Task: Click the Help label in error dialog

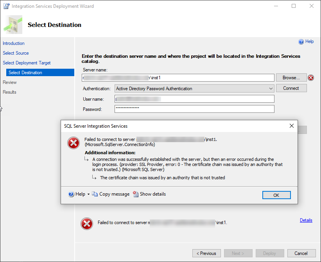Action: pos(80,194)
